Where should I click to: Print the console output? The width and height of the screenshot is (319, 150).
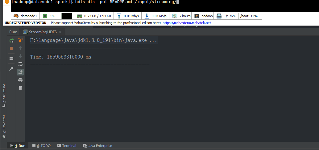20,80
